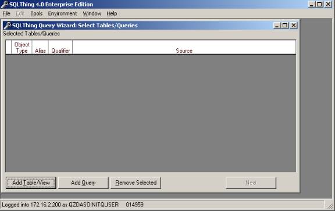Minimize the Query Wizard child window

(277, 26)
